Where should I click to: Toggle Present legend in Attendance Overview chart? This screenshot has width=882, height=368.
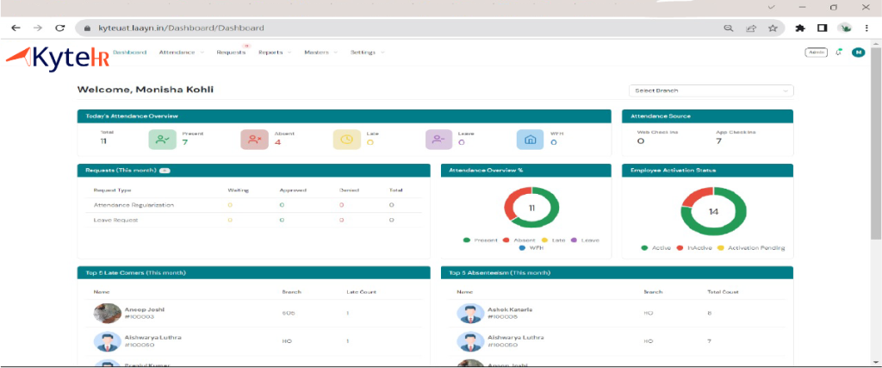466,240
